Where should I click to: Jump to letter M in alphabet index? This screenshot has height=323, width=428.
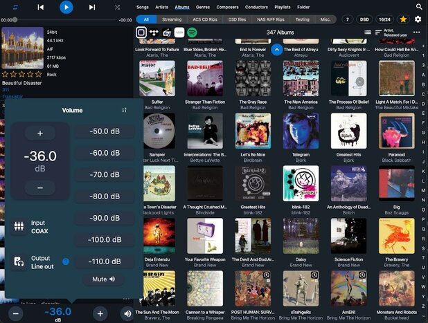point(423,190)
